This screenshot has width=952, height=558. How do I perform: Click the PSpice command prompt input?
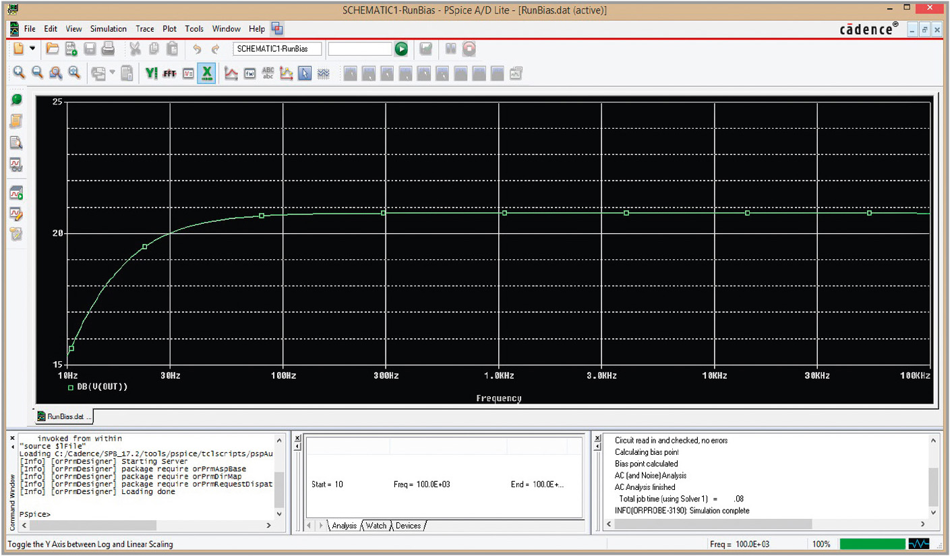pyautogui.click(x=81, y=514)
